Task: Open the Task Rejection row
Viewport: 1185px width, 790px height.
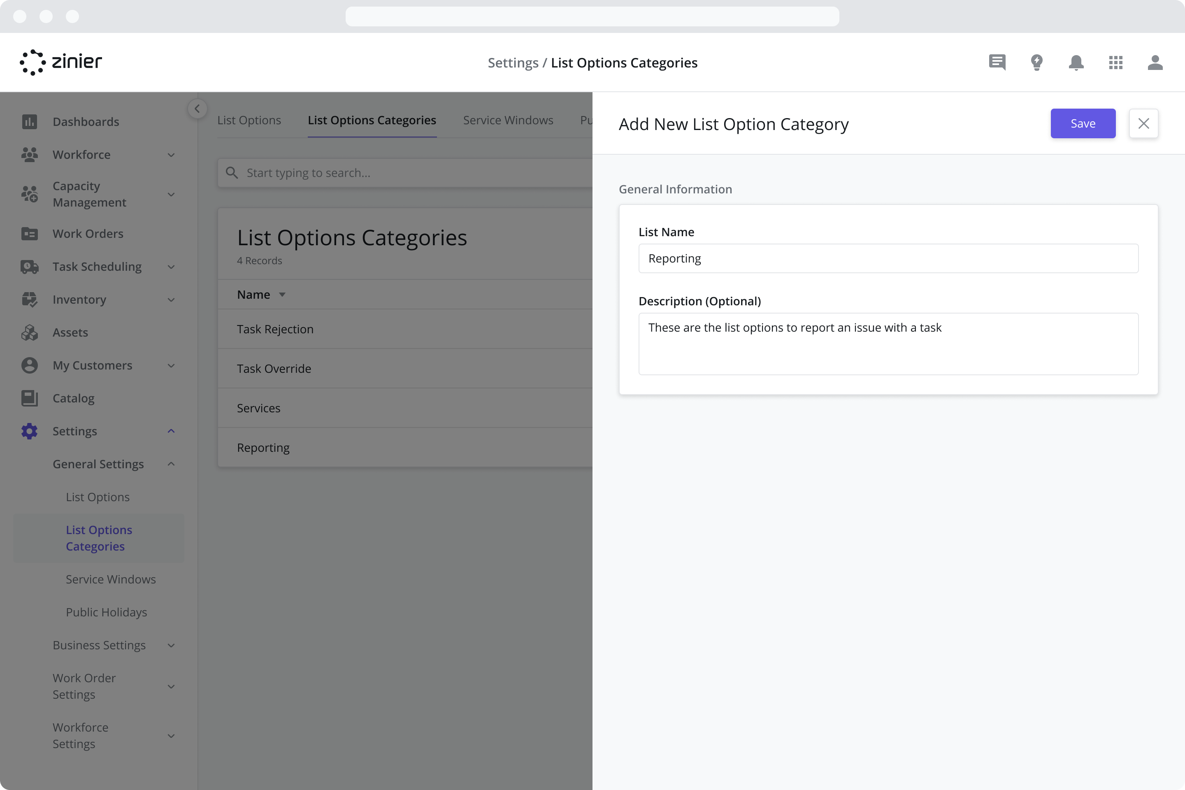Action: pyautogui.click(x=405, y=329)
